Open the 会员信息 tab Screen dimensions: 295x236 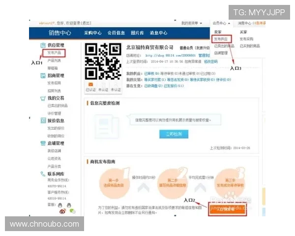point(116,33)
